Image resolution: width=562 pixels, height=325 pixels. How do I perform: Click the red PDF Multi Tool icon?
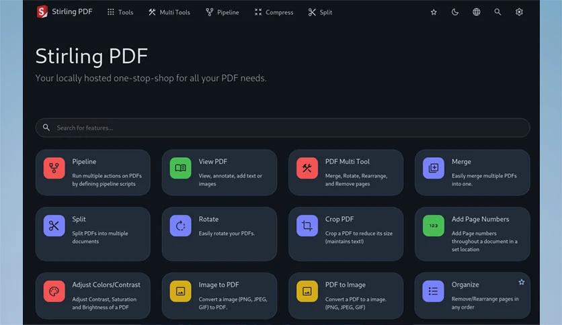307,168
